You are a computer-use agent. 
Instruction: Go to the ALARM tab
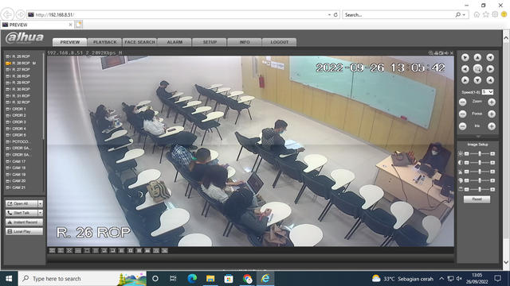pyautogui.click(x=175, y=42)
